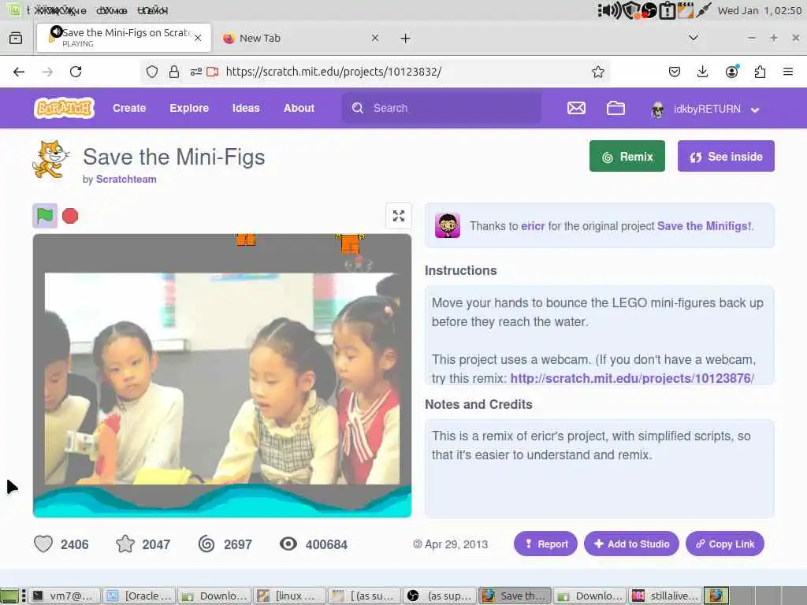807x605 pixels.
Task: Open ericr user profile link
Action: pyautogui.click(x=533, y=226)
